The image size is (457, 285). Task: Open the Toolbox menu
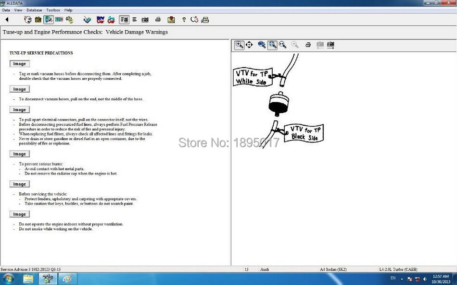tap(53, 10)
